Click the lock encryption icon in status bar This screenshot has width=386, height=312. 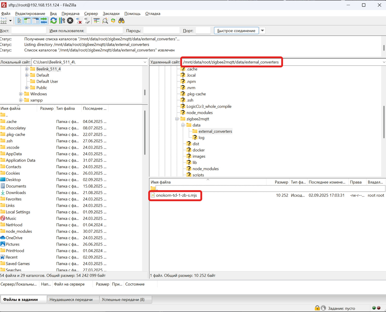[x=317, y=308]
